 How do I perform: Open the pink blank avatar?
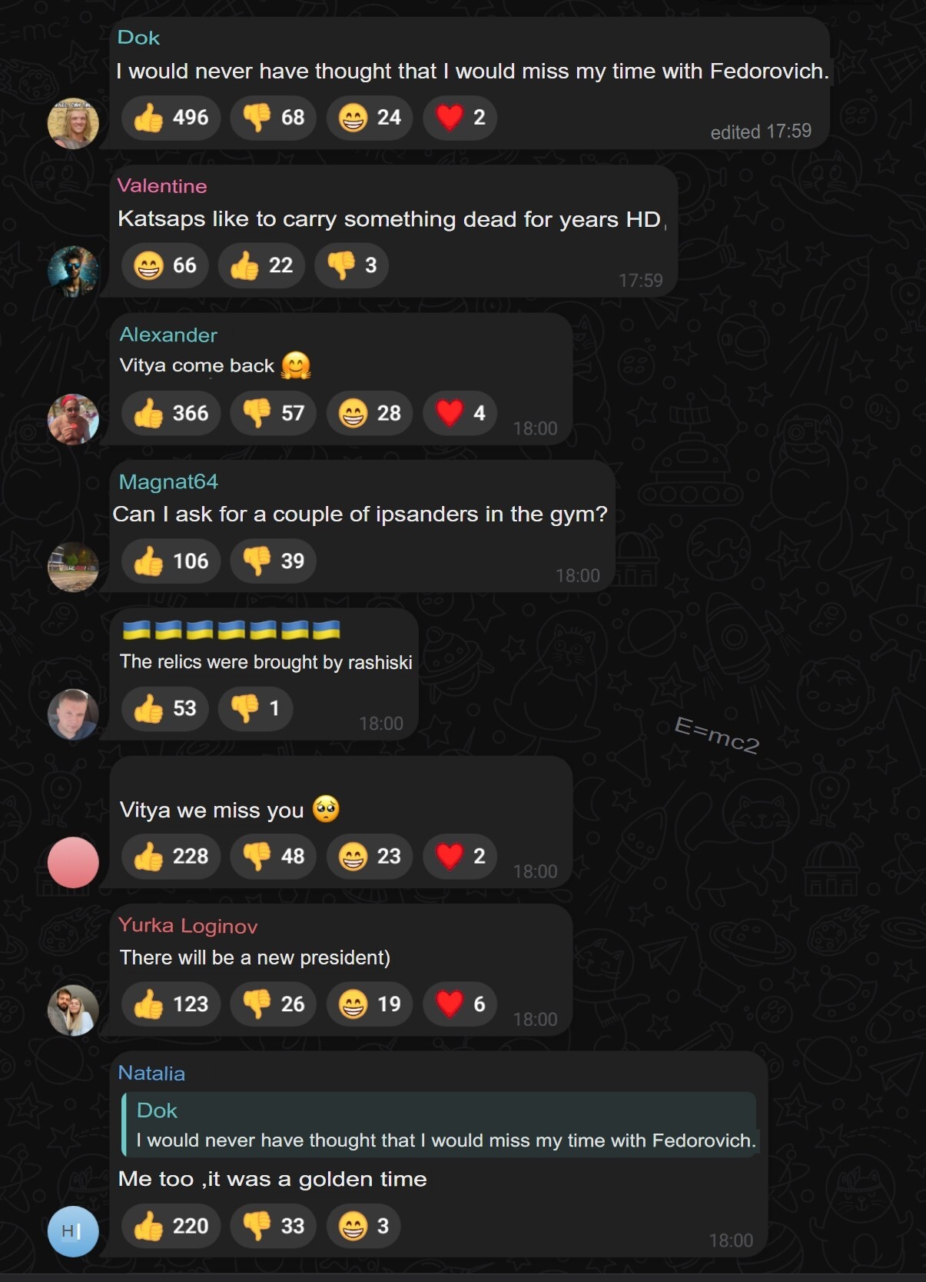tap(73, 862)
